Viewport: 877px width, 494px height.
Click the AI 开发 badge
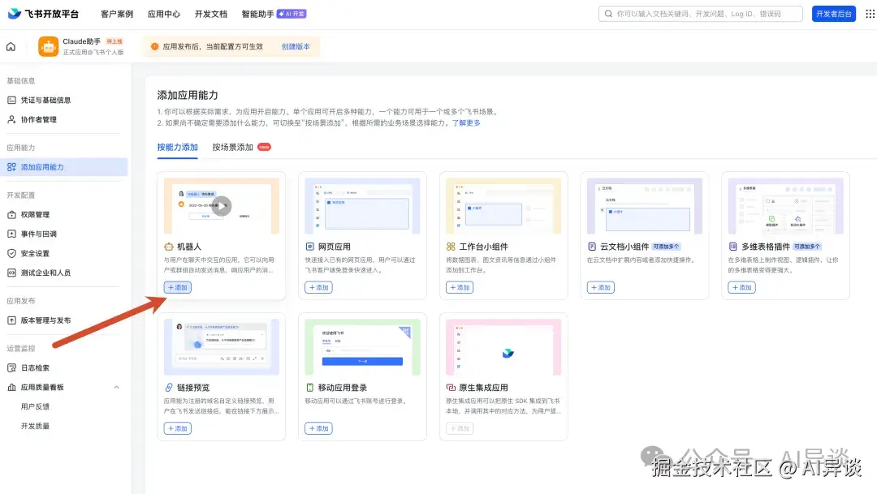(x=292, y=14)
